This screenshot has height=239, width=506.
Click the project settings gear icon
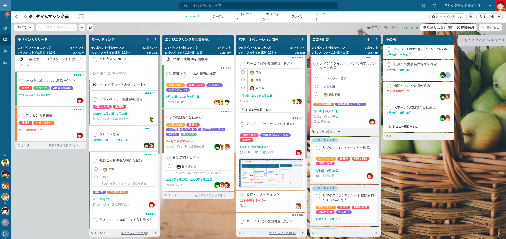click(492, 17)
